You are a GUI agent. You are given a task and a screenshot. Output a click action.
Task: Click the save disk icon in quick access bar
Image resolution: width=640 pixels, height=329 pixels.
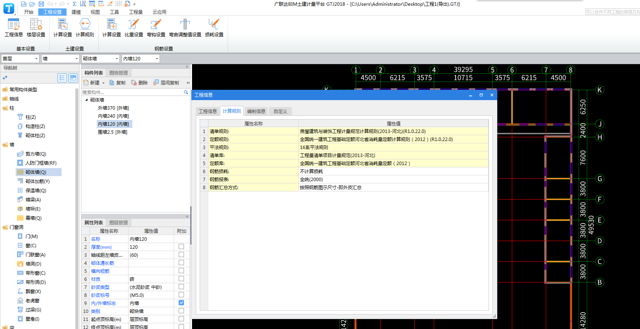[41, 4]
